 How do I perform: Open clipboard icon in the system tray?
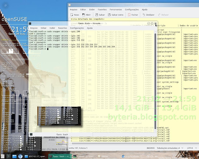pyautogui.click(x=148, y=156)
